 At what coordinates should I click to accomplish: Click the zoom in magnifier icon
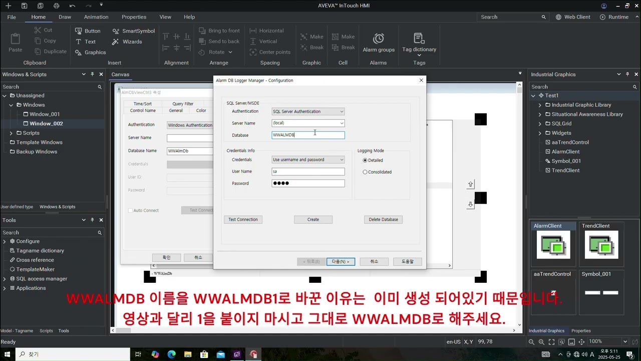point(541,341)
